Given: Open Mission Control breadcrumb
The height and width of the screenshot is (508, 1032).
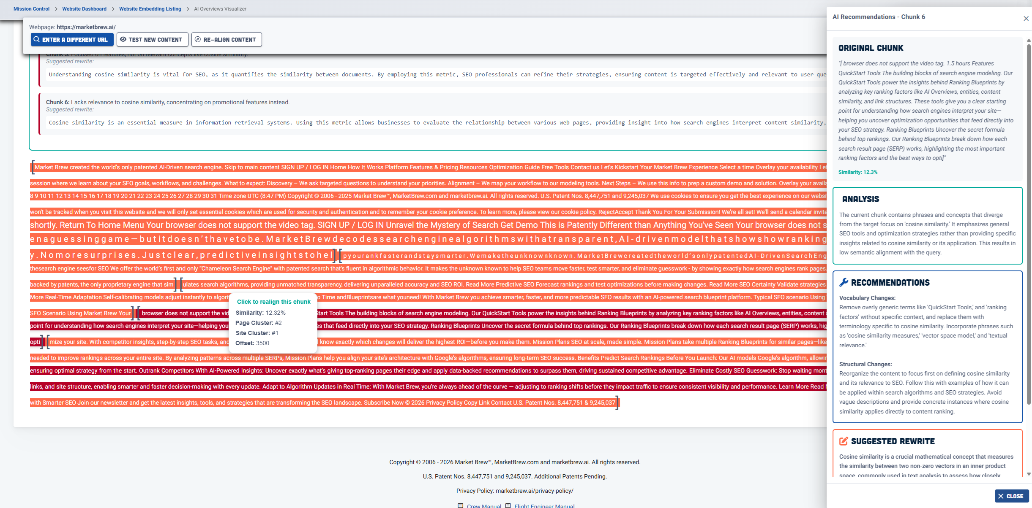Looking at the screenshot, I should click(31, 9).
